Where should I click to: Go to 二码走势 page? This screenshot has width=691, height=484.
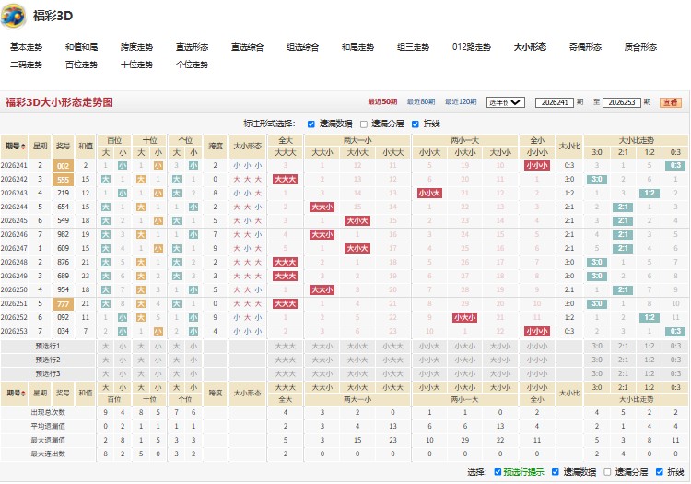point(26,65)
